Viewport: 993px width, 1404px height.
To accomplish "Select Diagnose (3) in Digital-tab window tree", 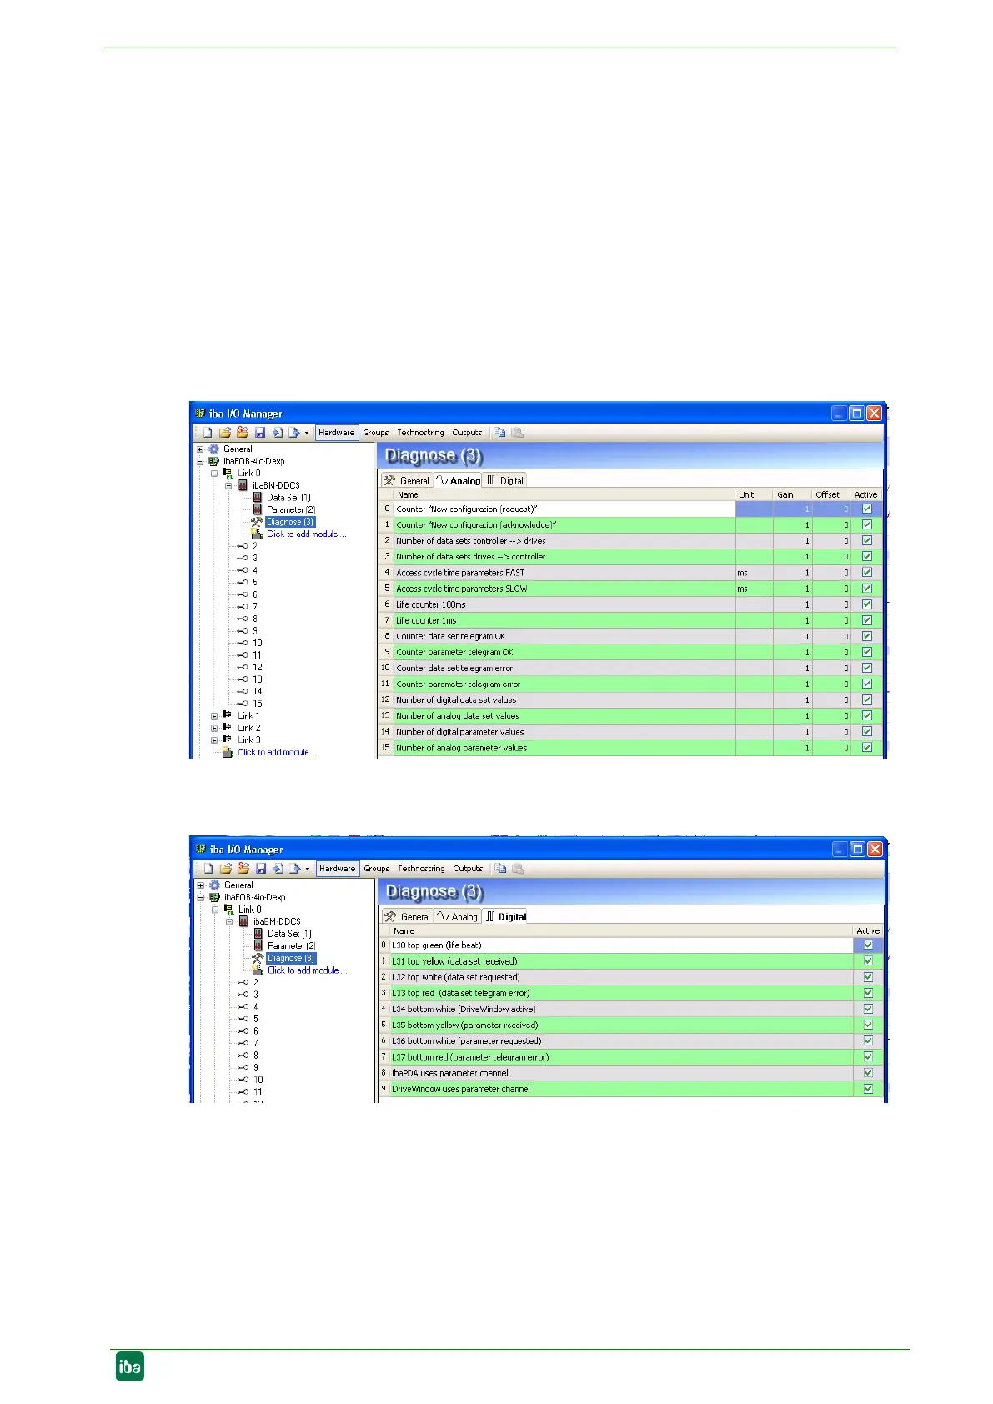I will click(291, 959).
